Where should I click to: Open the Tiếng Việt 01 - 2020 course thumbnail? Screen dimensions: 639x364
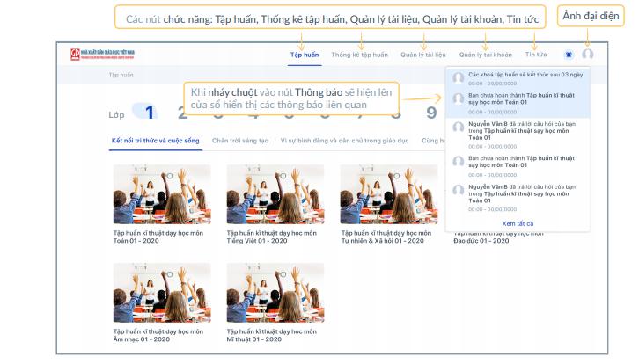tap(275, 194)
